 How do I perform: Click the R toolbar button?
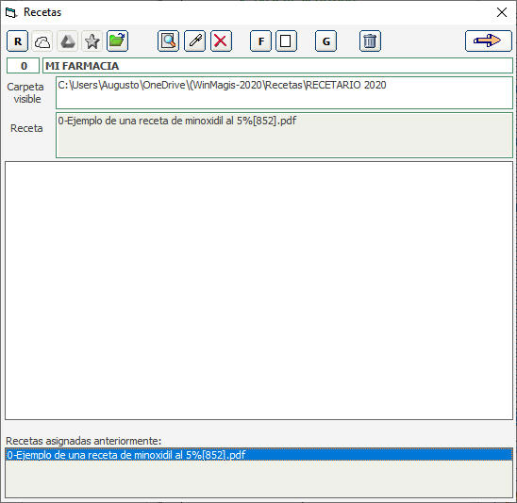[18, 41]
